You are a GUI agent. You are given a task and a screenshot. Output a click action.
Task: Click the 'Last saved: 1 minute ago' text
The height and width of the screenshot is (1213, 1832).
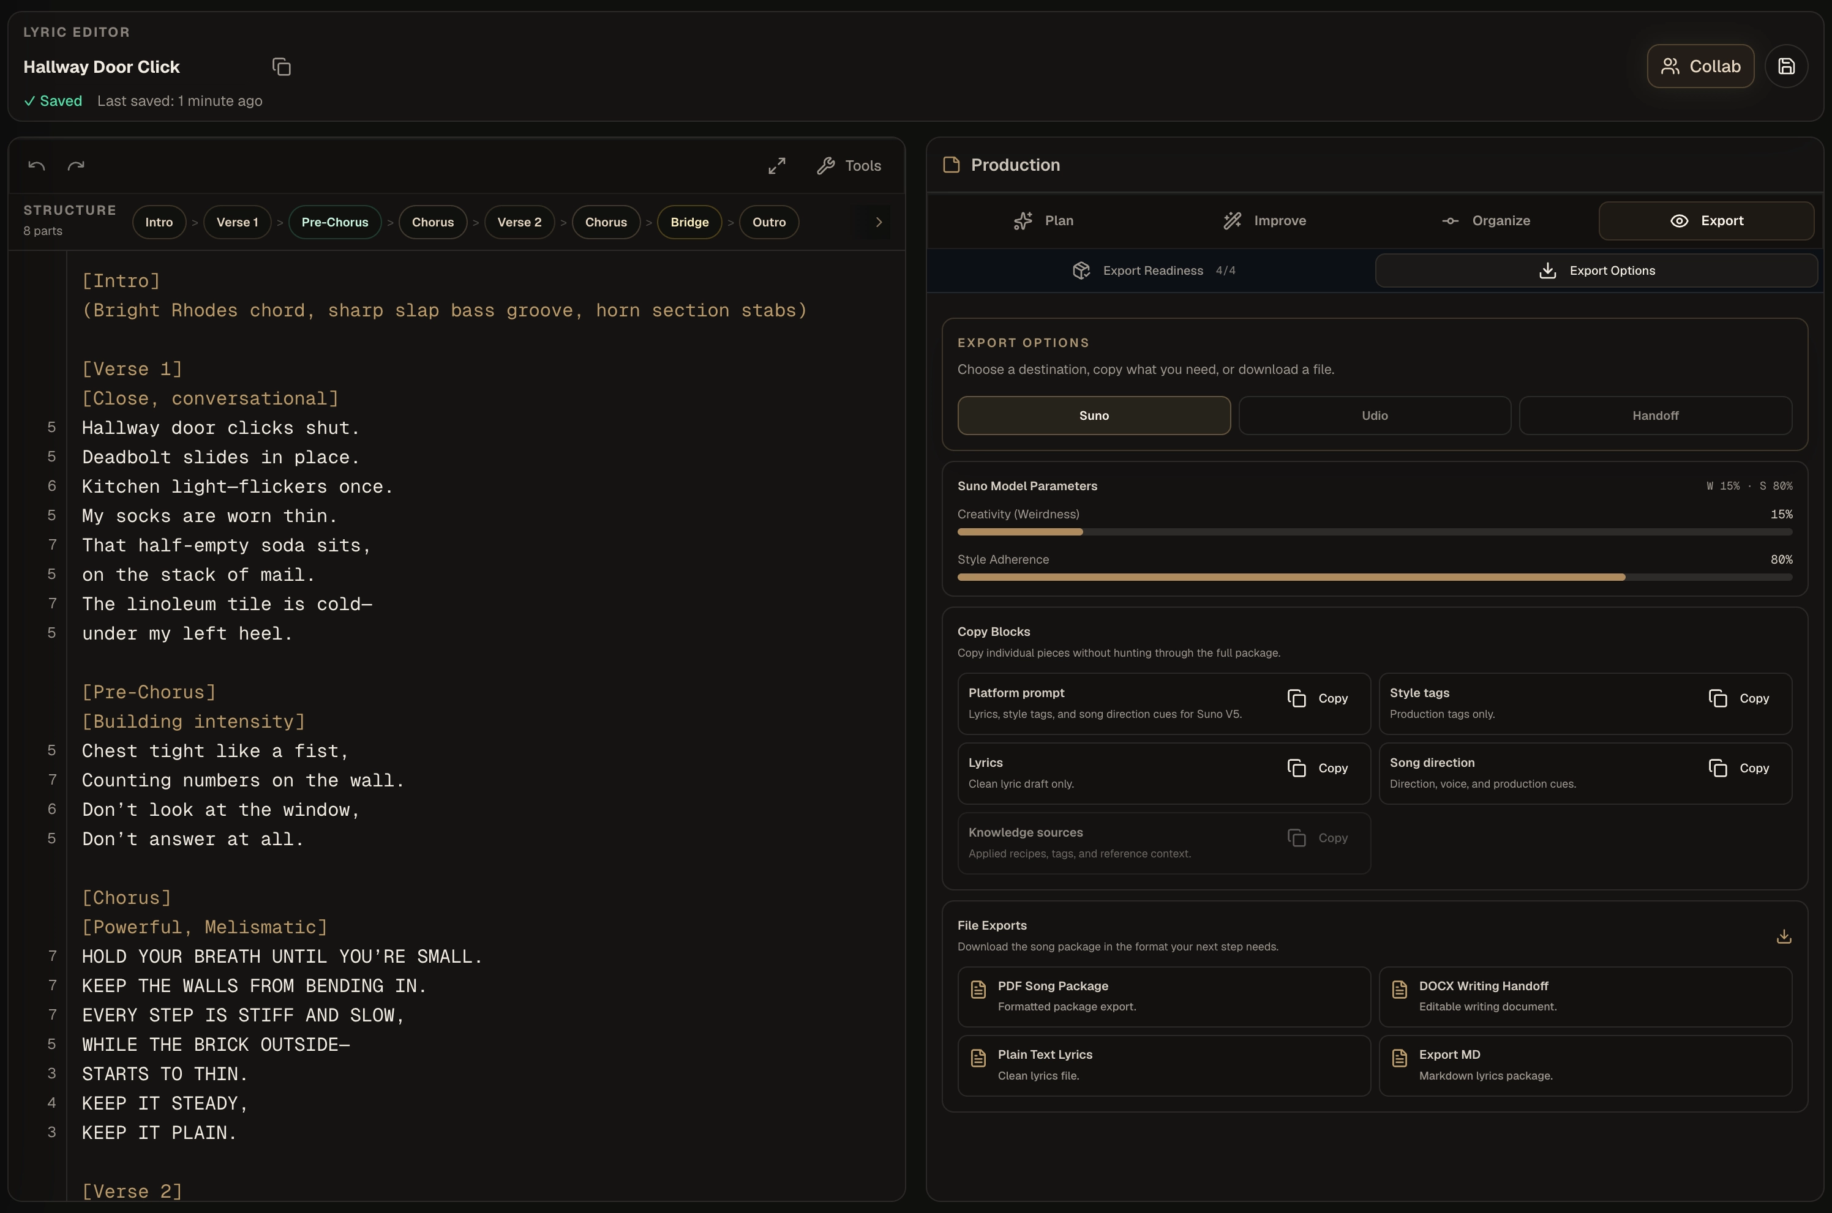pyautogui.click(x=179, y=102)
